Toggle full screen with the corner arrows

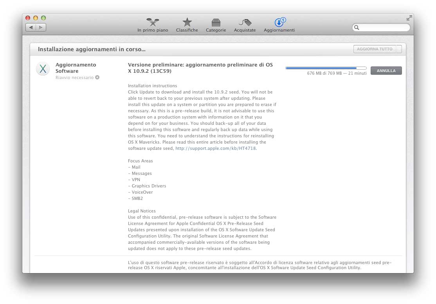409,18
